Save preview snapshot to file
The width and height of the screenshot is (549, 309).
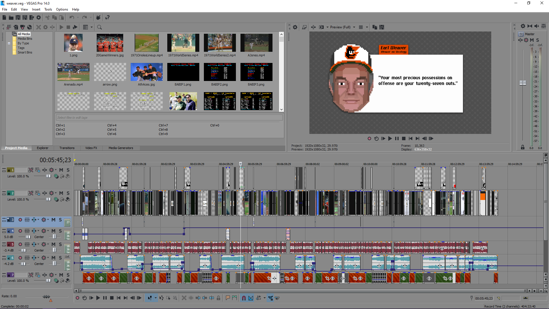tap(382, 27)
